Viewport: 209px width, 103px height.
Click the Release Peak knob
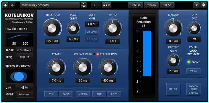coord(83,67)
